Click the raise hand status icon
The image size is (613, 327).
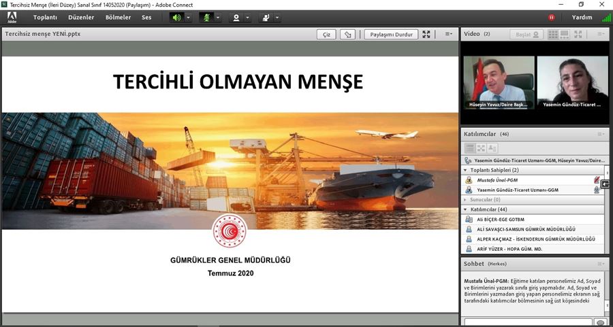point(266,18)
